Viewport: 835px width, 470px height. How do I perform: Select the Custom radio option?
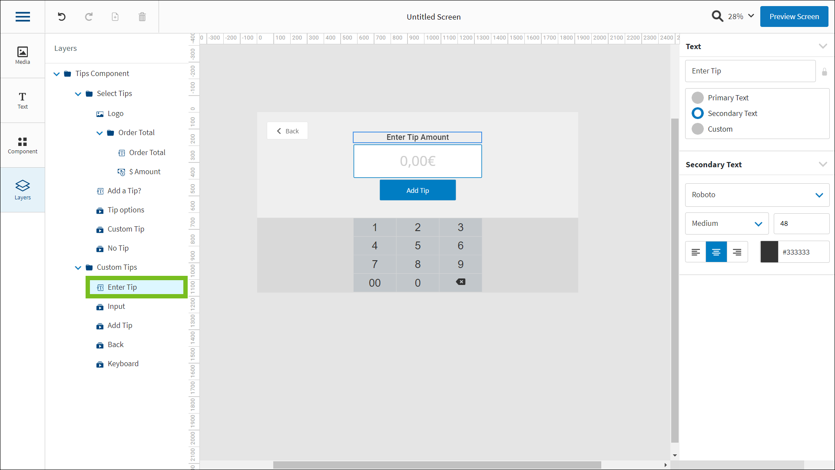(698, 129)
